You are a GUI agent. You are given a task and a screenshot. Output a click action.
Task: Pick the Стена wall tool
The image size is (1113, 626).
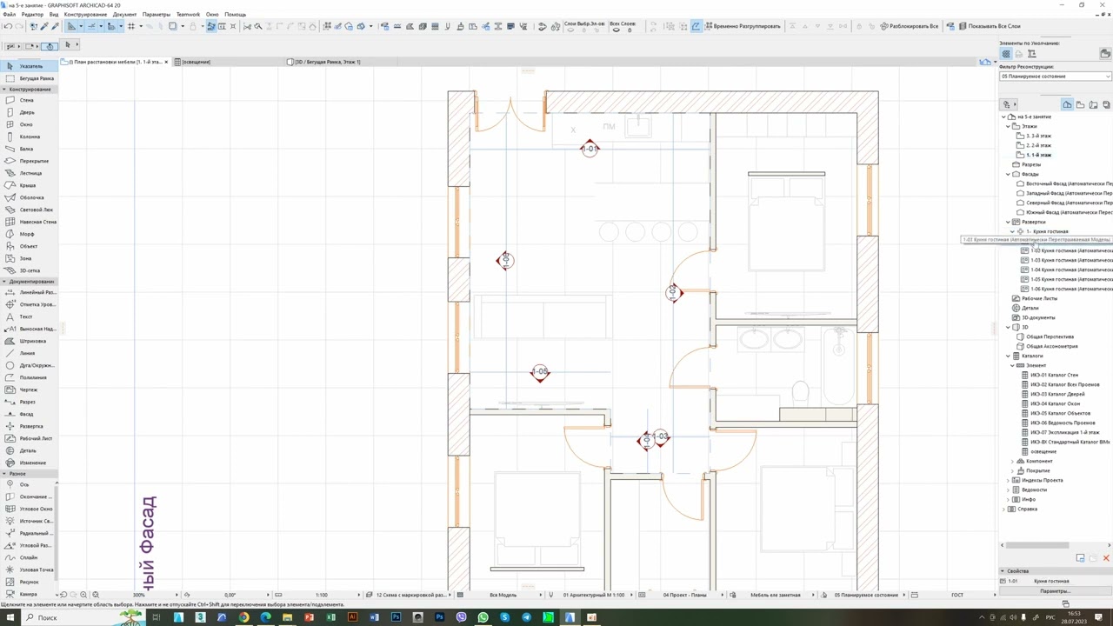point(26,100)
